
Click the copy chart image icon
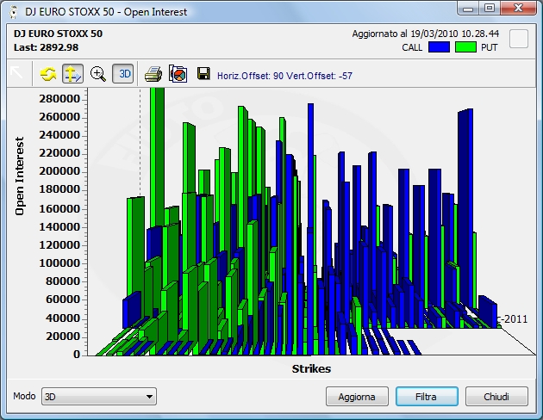[178, 74]
